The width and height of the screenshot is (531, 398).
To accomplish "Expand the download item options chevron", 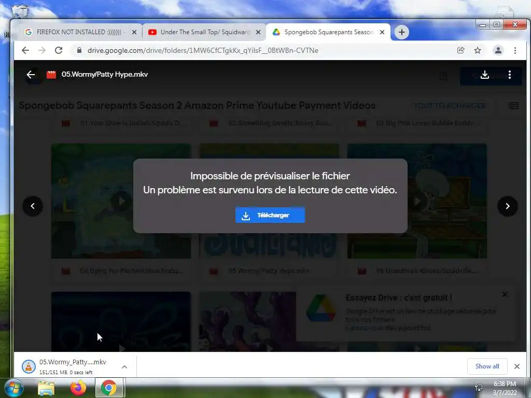I will pos(124,367).
